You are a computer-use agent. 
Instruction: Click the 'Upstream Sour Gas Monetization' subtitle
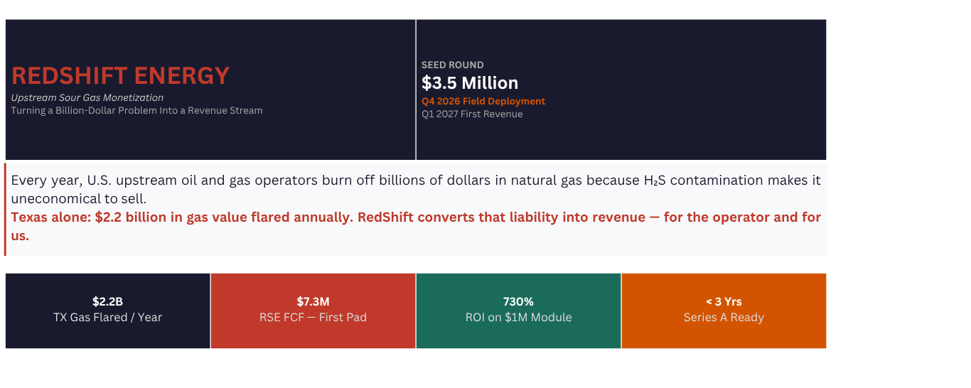87,97
